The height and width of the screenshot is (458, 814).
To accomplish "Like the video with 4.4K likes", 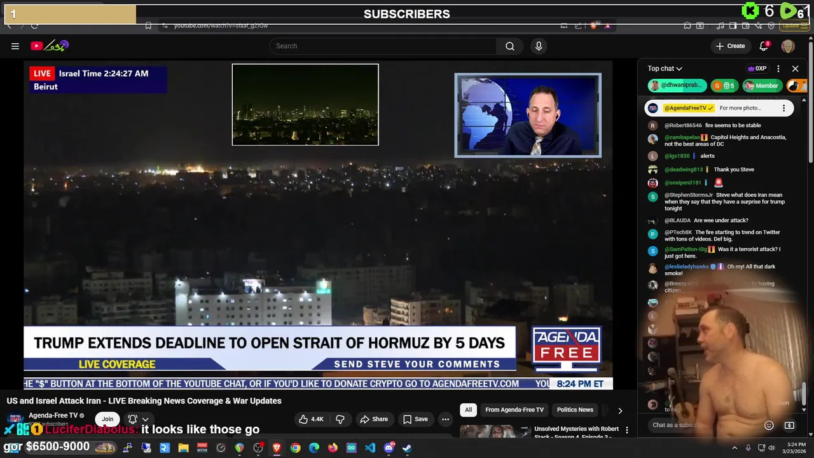I will (311, 419).
